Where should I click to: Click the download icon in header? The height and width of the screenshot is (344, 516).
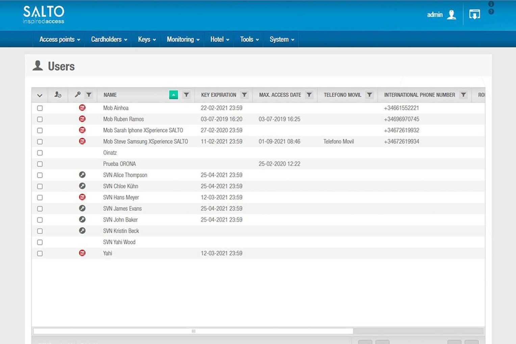(474, 15)
